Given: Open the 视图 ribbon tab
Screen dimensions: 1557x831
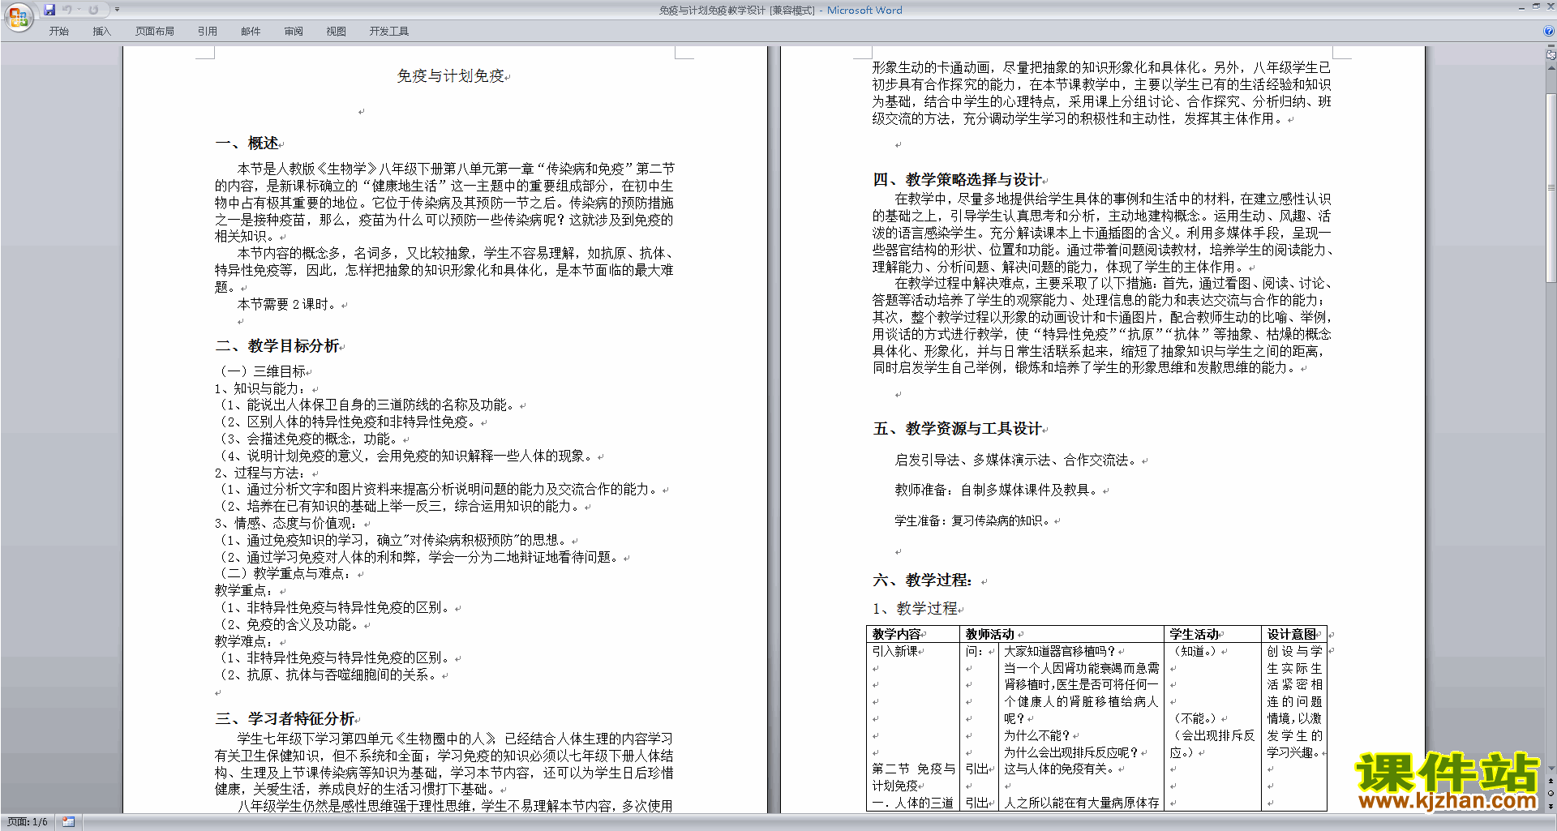Looking at the screenshot, I should 336,32.
